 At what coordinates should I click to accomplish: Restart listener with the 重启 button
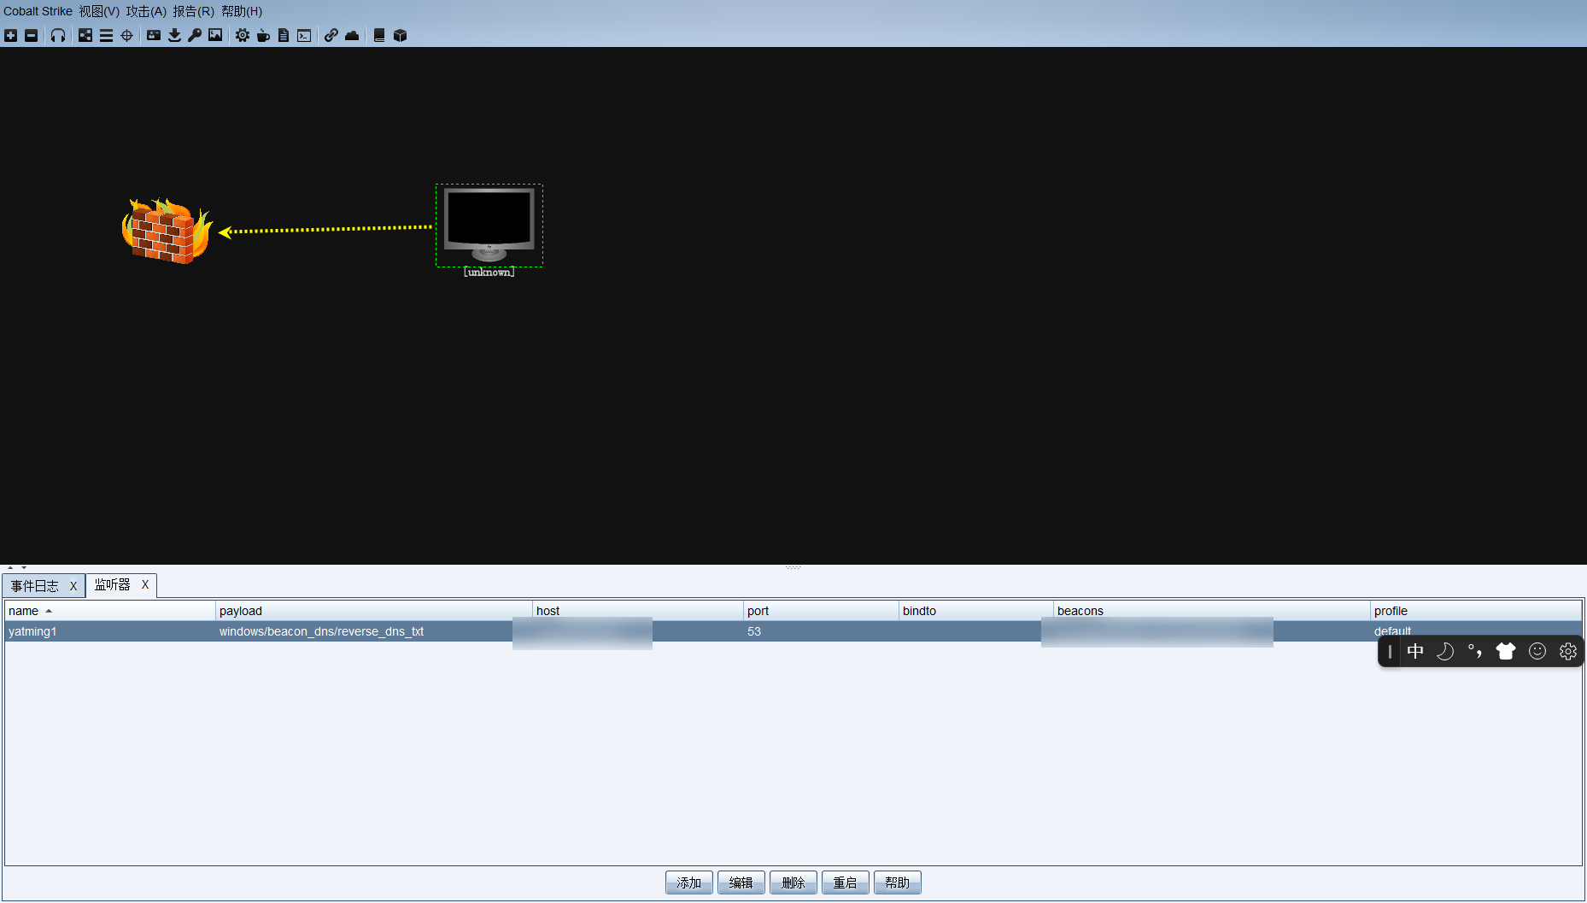click(x=845, y=882)
